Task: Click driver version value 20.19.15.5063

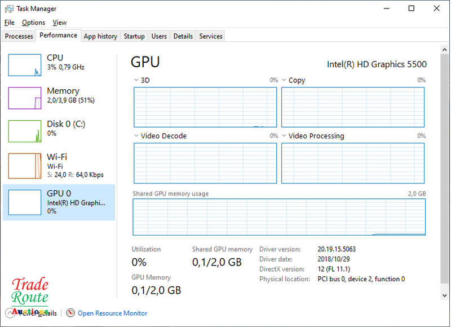Action: coord(337,249)
